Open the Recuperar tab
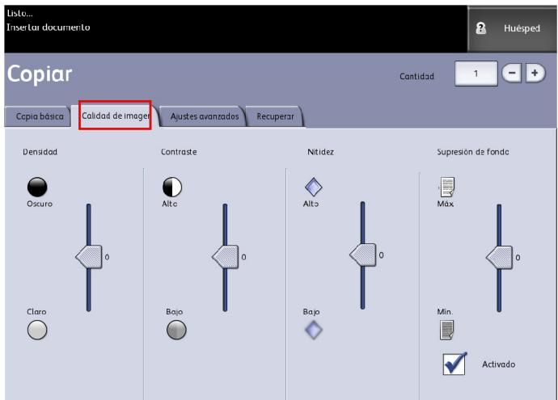 click(x=273, y=116)
